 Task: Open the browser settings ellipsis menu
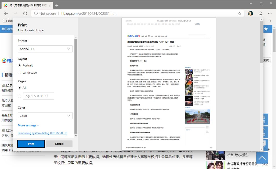(x=270, y=14)
